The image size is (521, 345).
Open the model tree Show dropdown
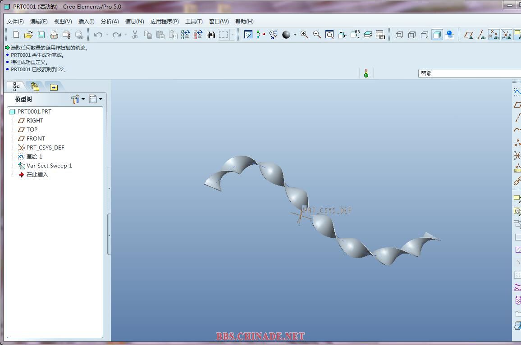pyautogui.click(x=96, y=99)
